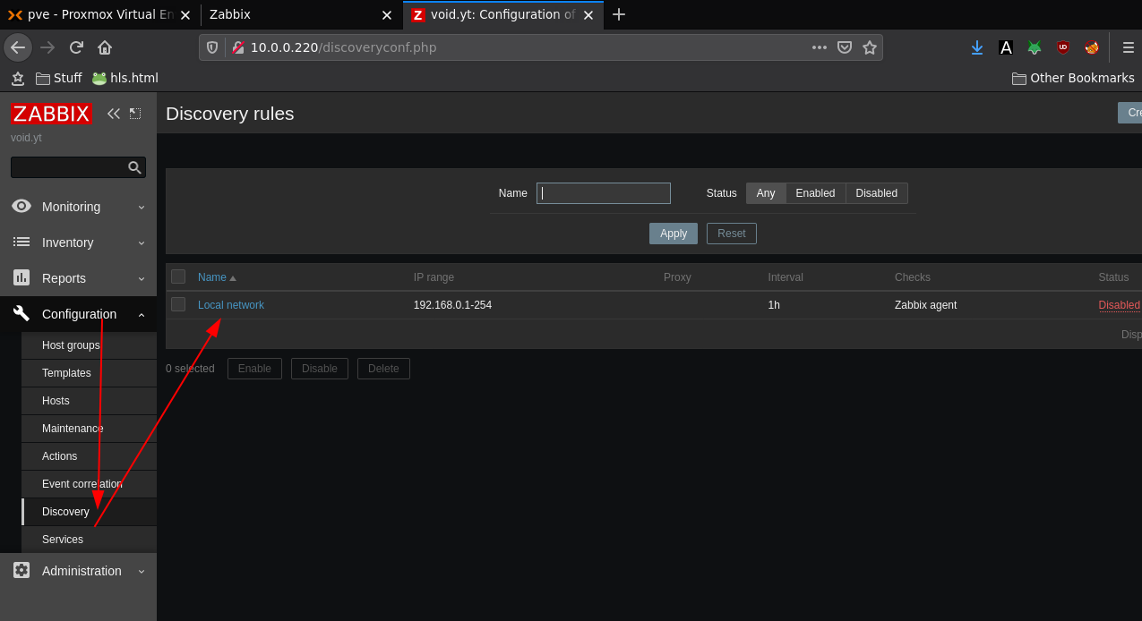Click the browser Back arrow button
Viewport: 1142px width, 621px height.
tap(18, 47)
